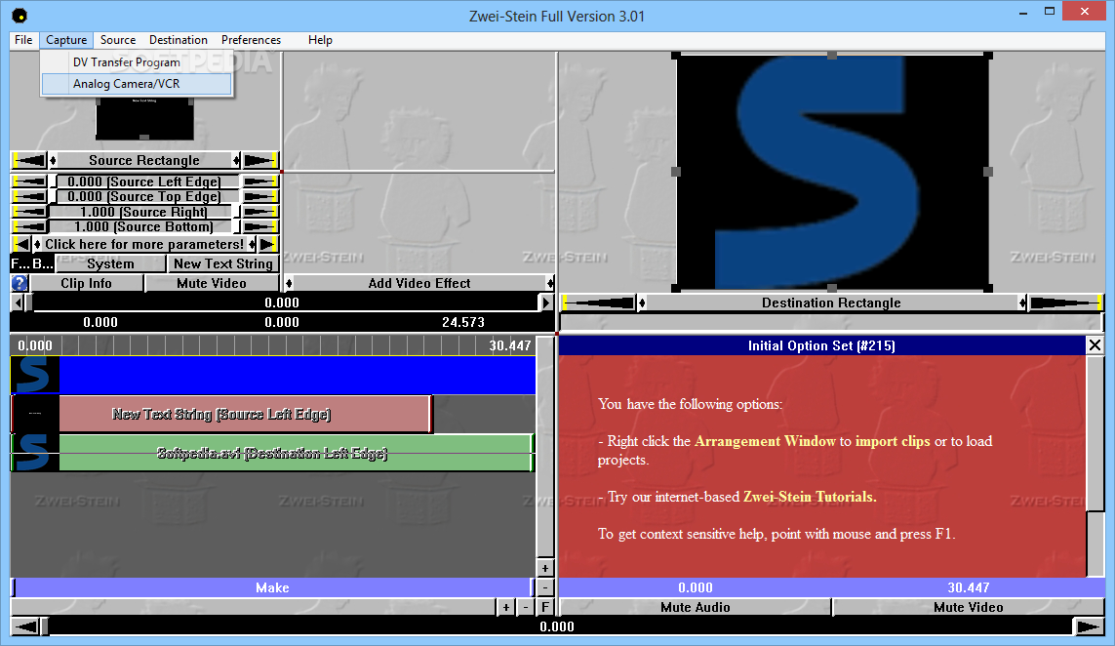
Task: Choose Analog Camera/VCR from Capture menu
Action: click(x=137, y=84)
